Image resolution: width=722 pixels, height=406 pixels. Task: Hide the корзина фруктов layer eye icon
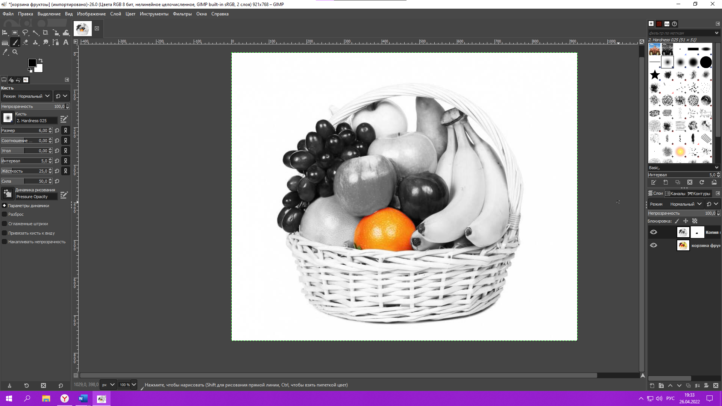(x=654, y=245)
